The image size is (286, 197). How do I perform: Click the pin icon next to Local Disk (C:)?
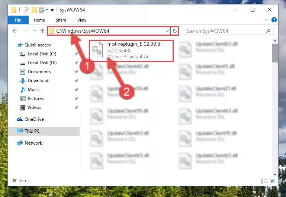(x=76, y=54)
